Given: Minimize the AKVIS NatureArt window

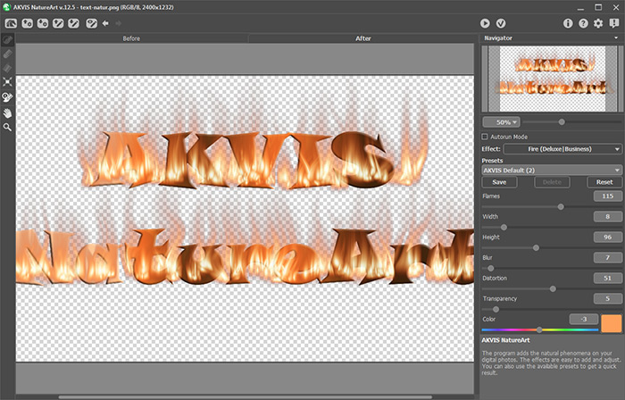Looking at the screenshot, I should (x=580, y=7).
